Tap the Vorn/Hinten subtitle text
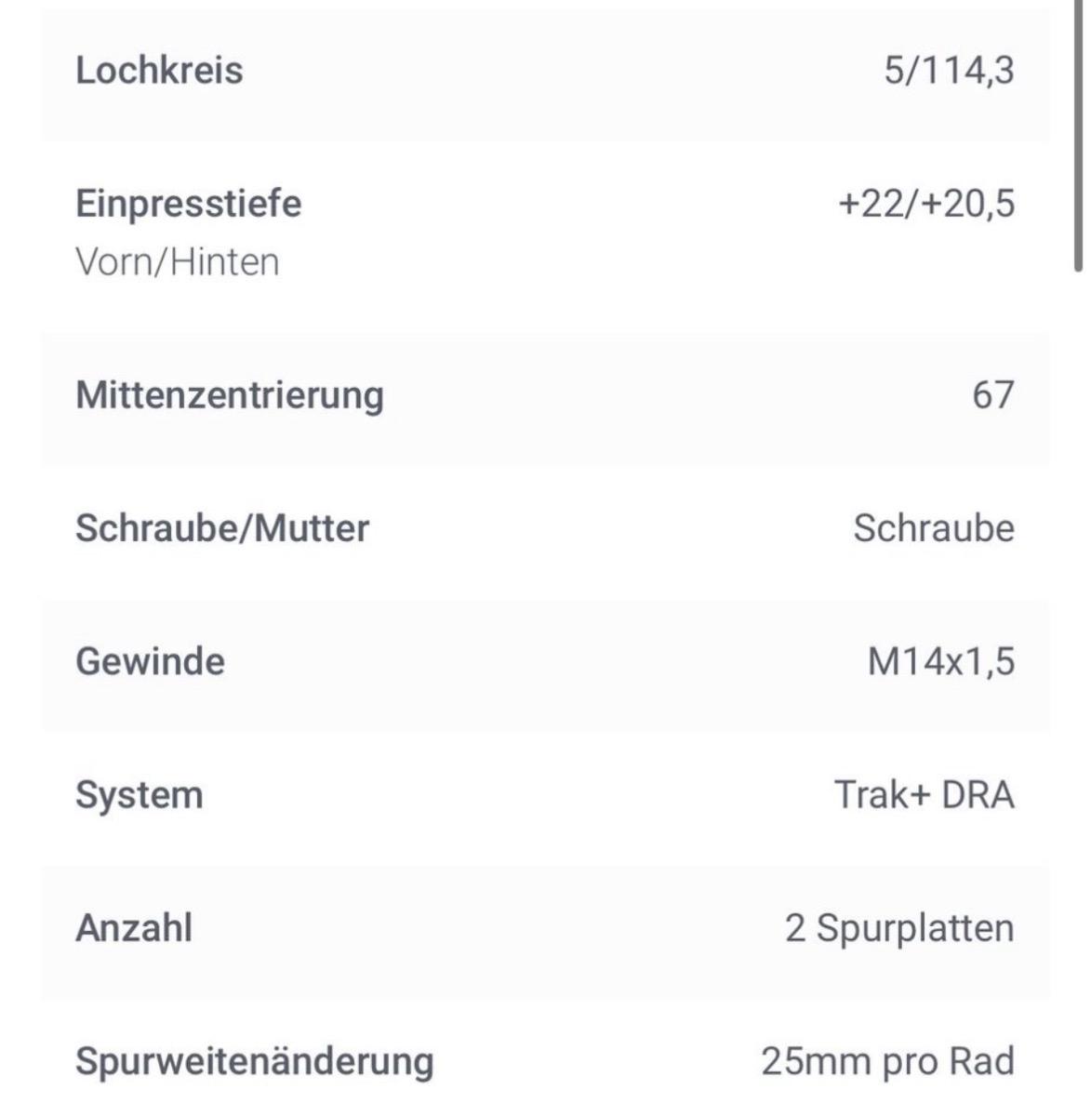This screenshot has width=1091, height=1116. tap(177, 262)
